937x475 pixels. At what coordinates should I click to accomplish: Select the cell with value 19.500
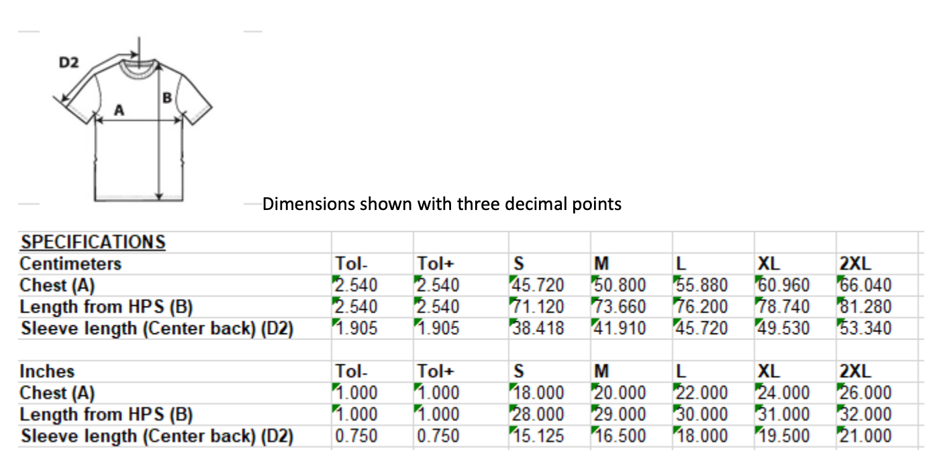coord(783,436)
